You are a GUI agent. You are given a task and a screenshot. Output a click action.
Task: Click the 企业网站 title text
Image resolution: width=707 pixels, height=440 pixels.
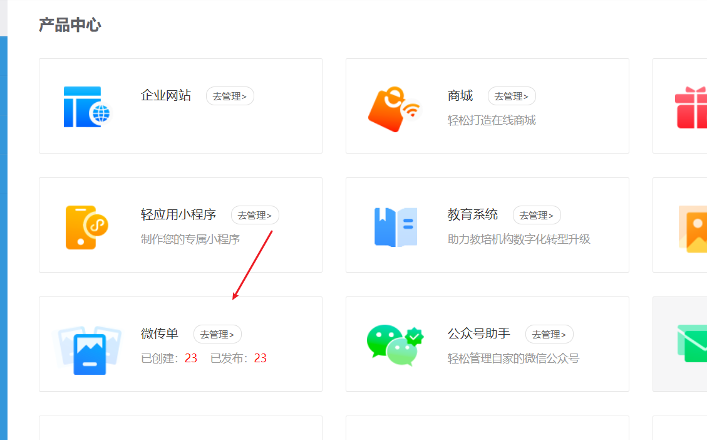click(166, 96)
